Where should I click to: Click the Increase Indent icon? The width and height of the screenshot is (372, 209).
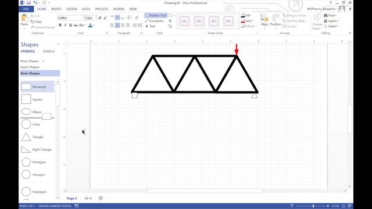pyautogui.click(x=139, y=25)
